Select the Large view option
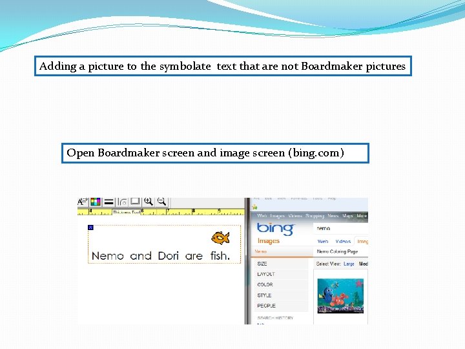 pos(349,264)
